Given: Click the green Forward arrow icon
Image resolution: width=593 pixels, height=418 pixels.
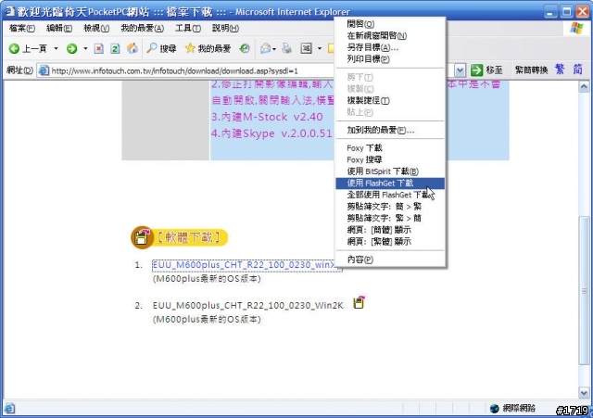Looking at the screenshot, I should pos(72,48).
